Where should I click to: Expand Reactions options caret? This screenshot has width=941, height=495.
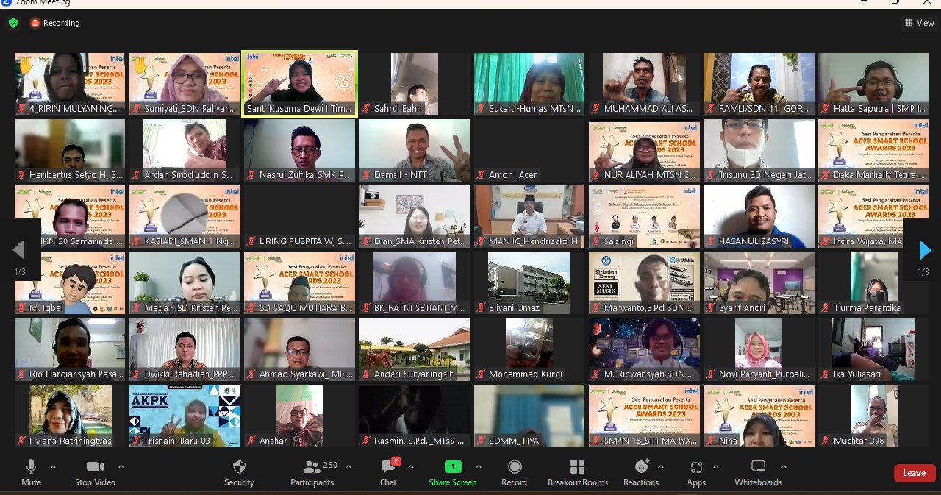[x=661, y=466]
